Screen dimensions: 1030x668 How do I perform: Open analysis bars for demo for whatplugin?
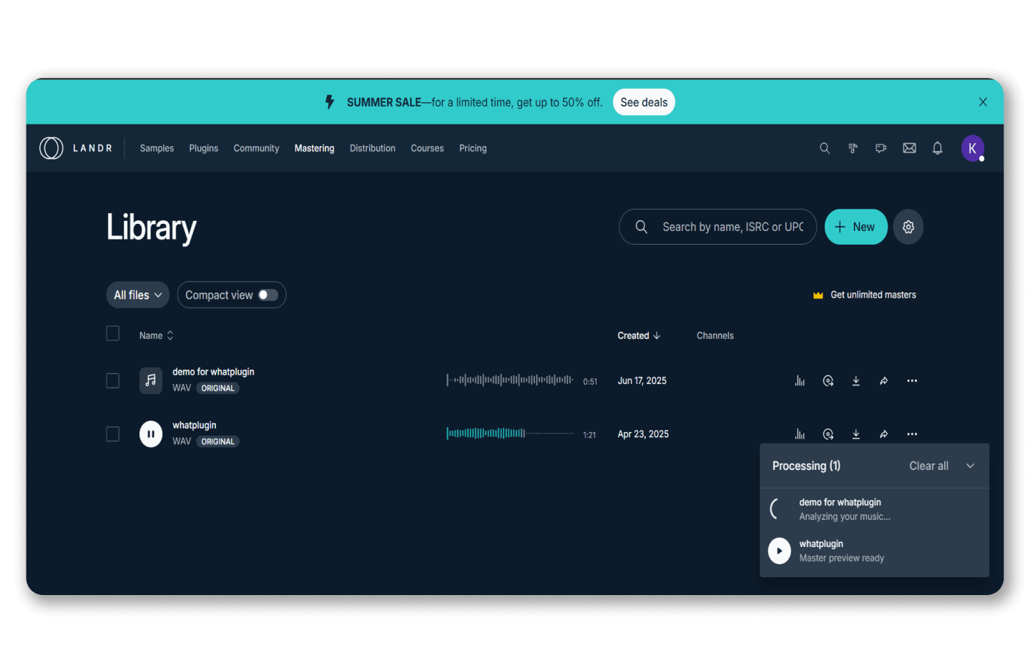[800, 380]
